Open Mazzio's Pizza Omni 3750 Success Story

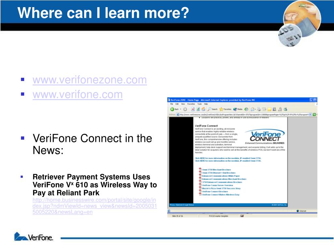pos(221,188)
